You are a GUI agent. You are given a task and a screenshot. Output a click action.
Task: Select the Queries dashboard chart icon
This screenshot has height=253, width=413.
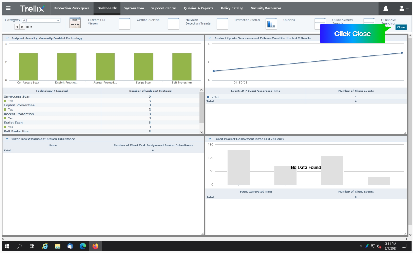click(271, 24)
